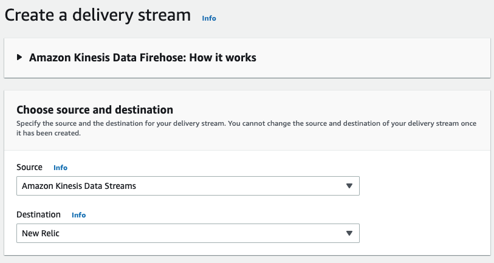This screenshot has height=263, width=494.
Task: Click the word Firehose in the panel header
Action: tap(162, 58)
